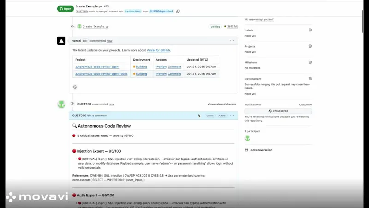Click the Development sidebar heading
Viewport: 369px width, 208px height.
pyautogui.click(x=253, y=79)
